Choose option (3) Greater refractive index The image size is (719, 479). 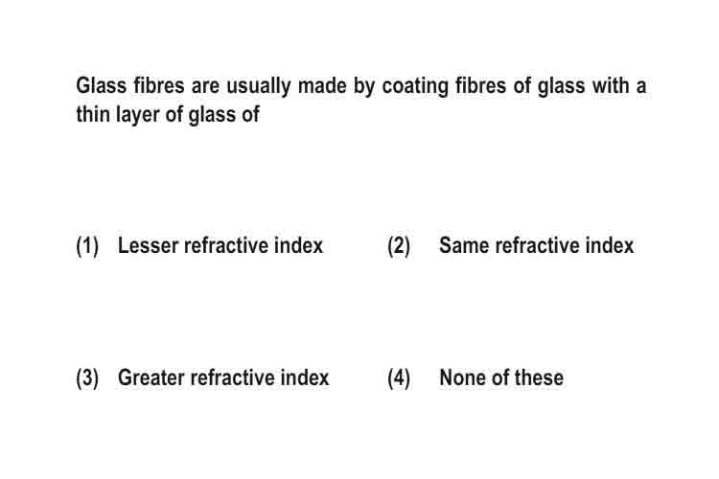coord(202,377)
